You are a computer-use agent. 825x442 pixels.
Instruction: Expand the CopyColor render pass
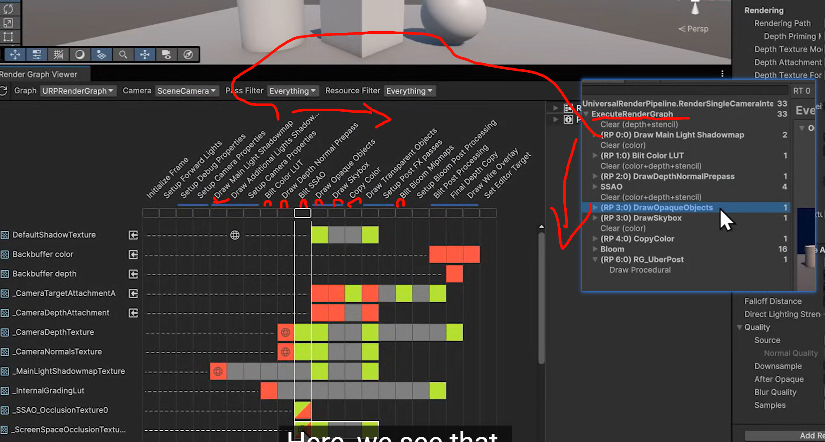tap(595, 239)
